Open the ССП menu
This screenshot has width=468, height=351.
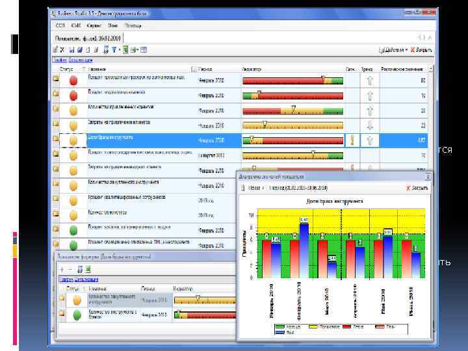[60, 25]
